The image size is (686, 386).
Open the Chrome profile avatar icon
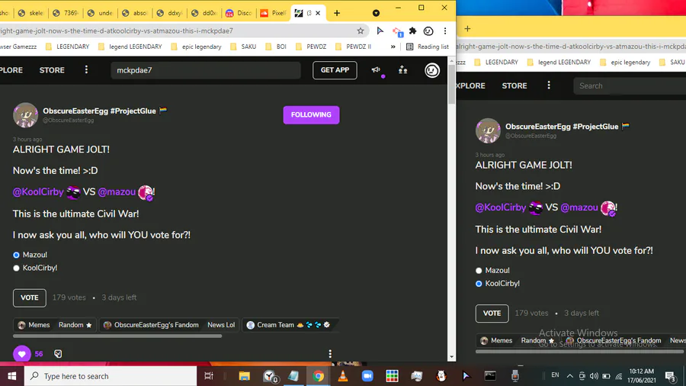tap(428, 31)
